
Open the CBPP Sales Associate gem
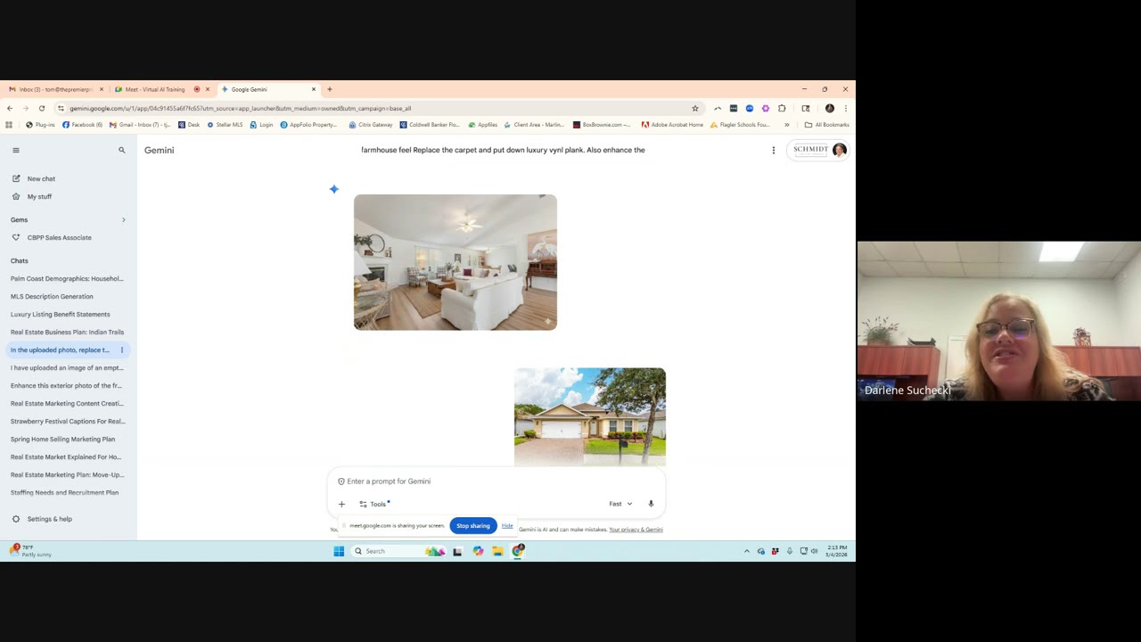click(x=59, y=237)
